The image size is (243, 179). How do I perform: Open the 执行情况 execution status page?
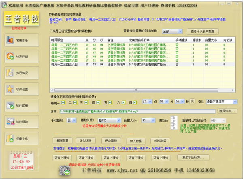(x=20, y=73)
